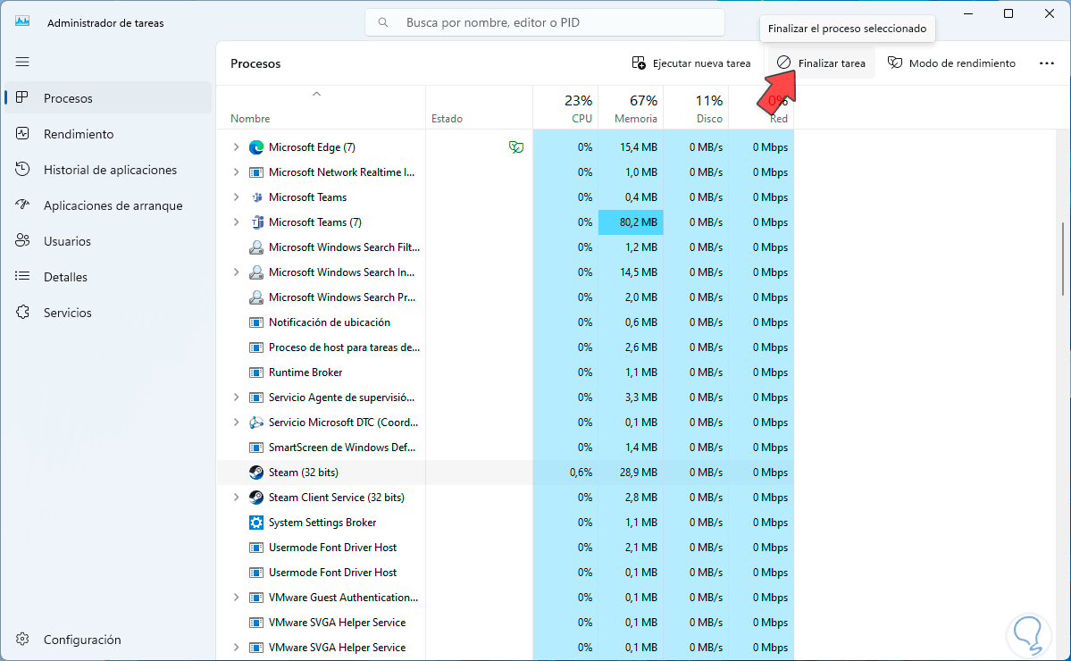Click the 80,2 MB memory cell
The width and height of the screenshot is (1071, 661).
coord(632,222)
